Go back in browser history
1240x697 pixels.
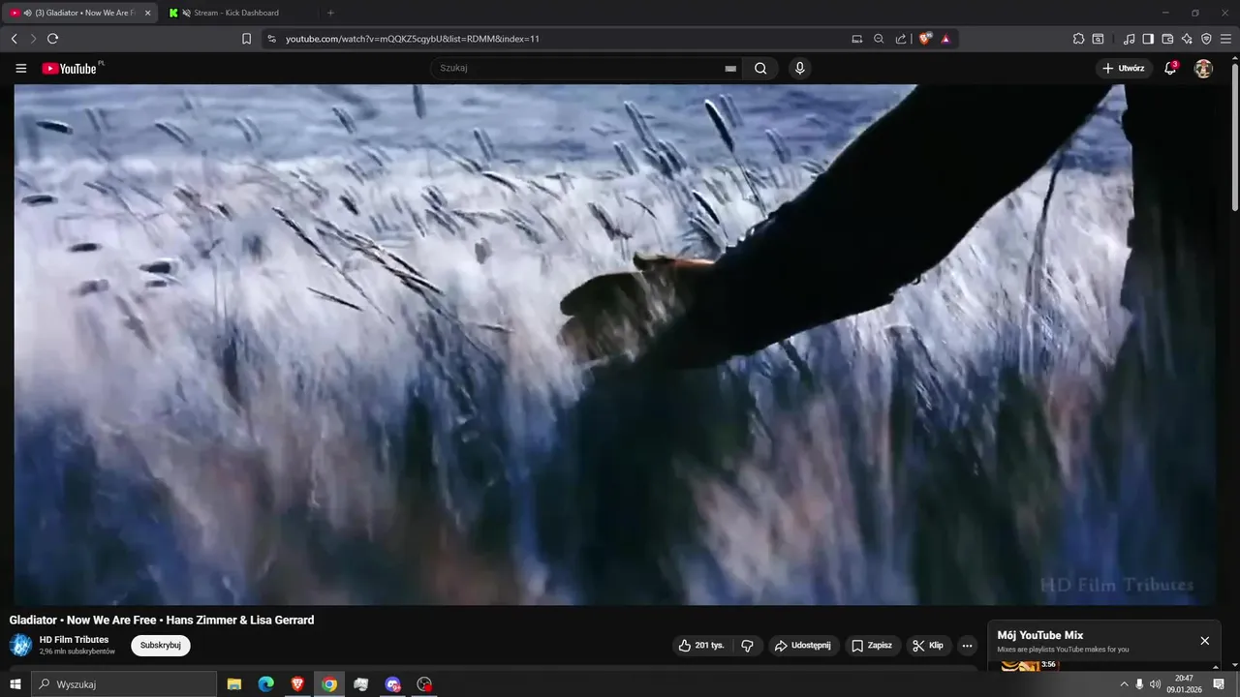pyautogui.click(x=14, y=39)
